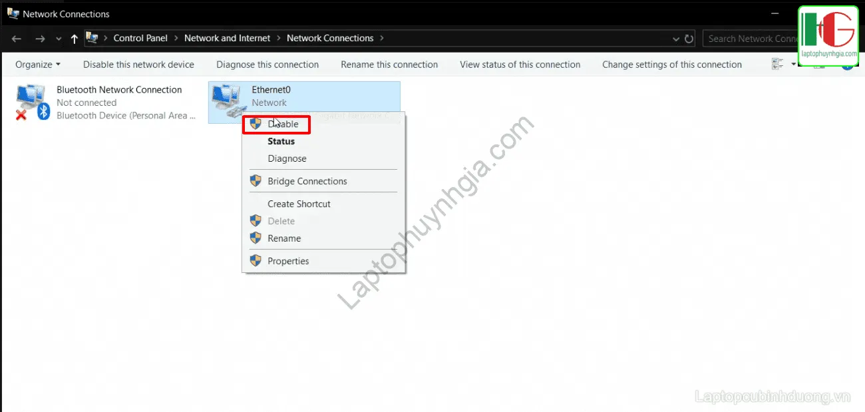Expand the recent locations chevron in address bar
This screenshot has width=865, height=412.
[x=675, y=38]
